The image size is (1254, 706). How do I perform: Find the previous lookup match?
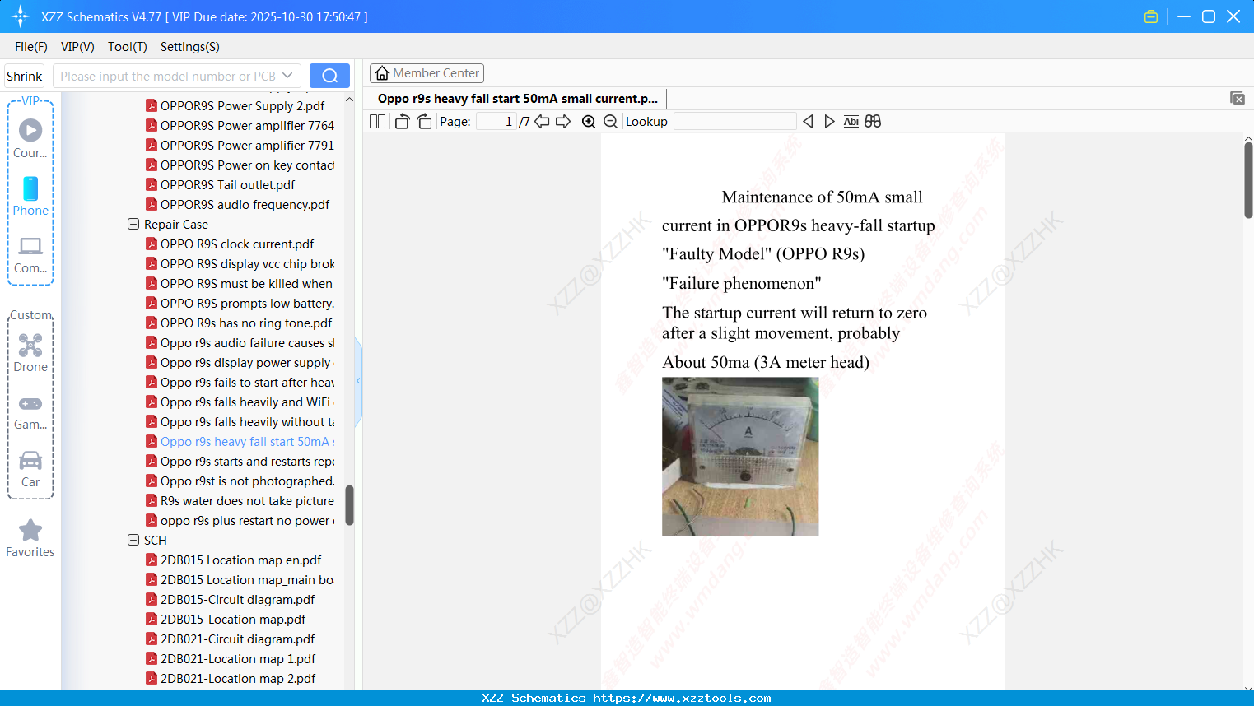click(808, 122)
